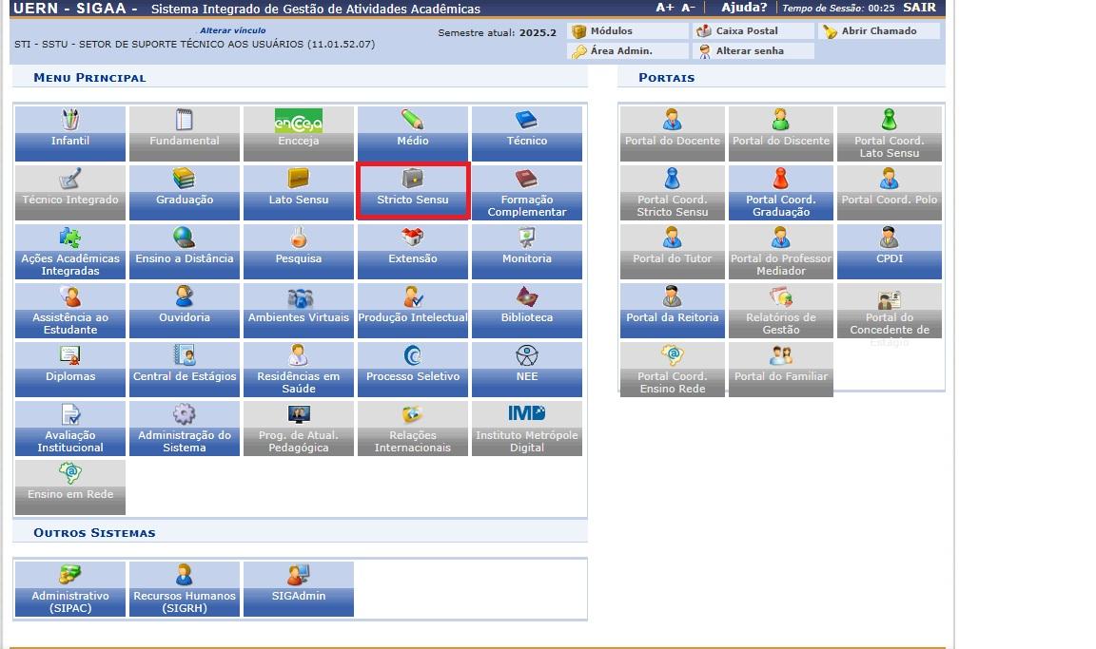Open the Stricto Sensu module
1096x649 pixels.
412,191
